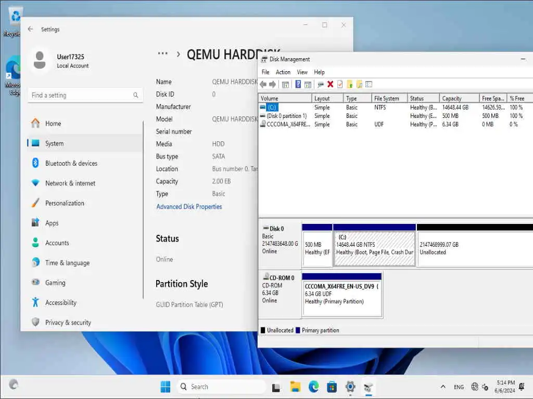Click the last settings-list toolbar icon
The height and width of the screenshot is (399, 533).
tap(369, 84)
